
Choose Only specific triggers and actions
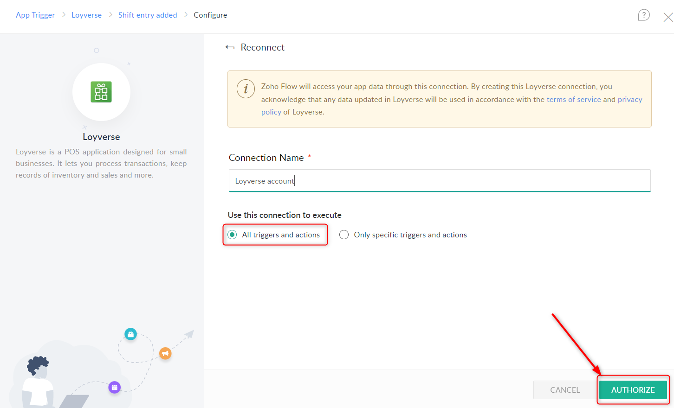(344, 235)
